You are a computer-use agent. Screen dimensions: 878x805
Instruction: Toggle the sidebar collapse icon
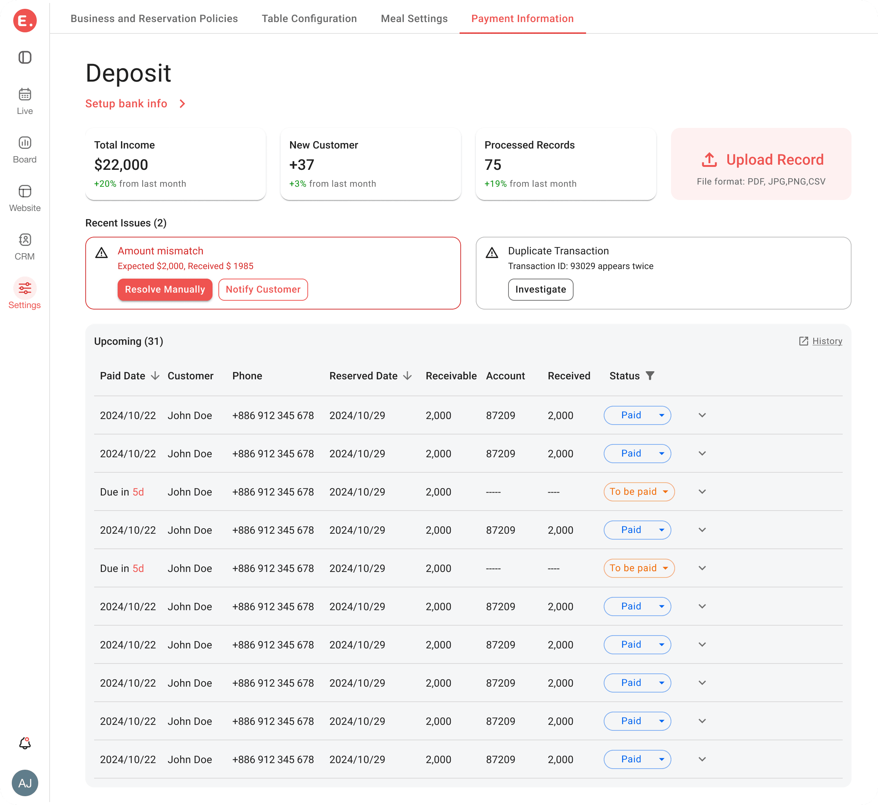point(25,57)
